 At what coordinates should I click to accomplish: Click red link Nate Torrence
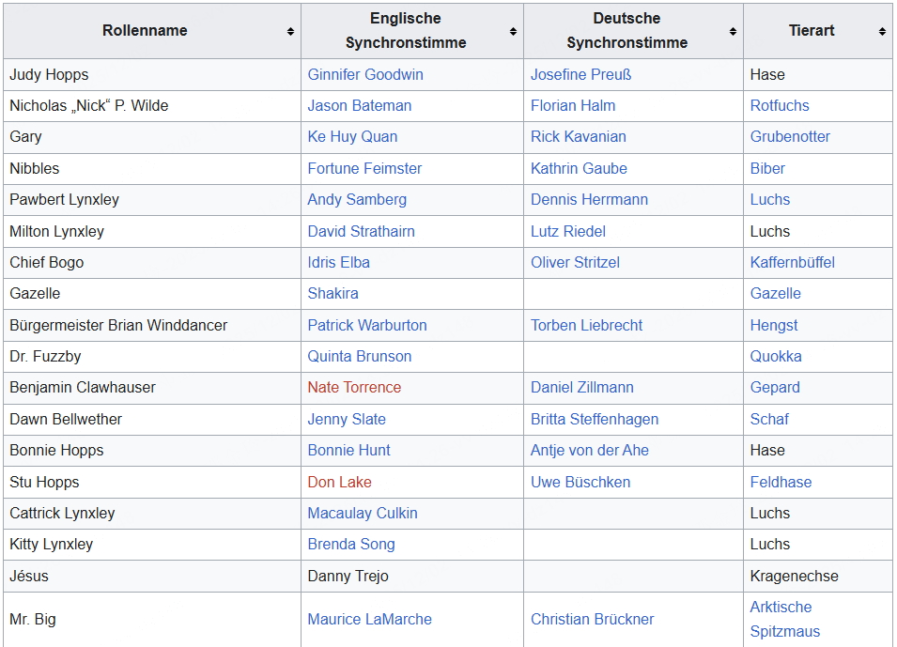354,387
